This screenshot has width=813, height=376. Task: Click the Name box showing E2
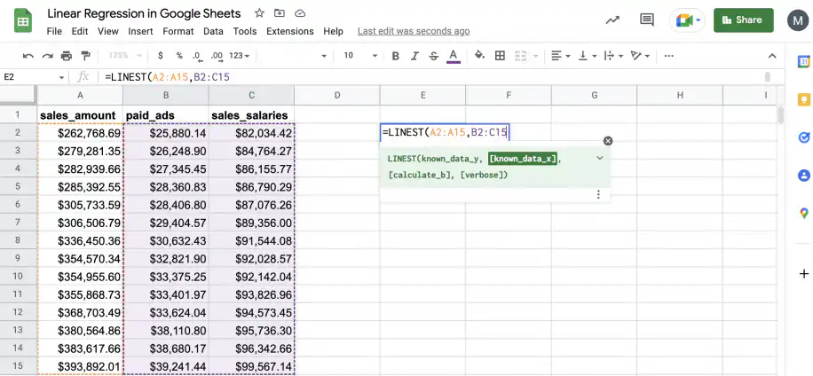tap(33, 77)
